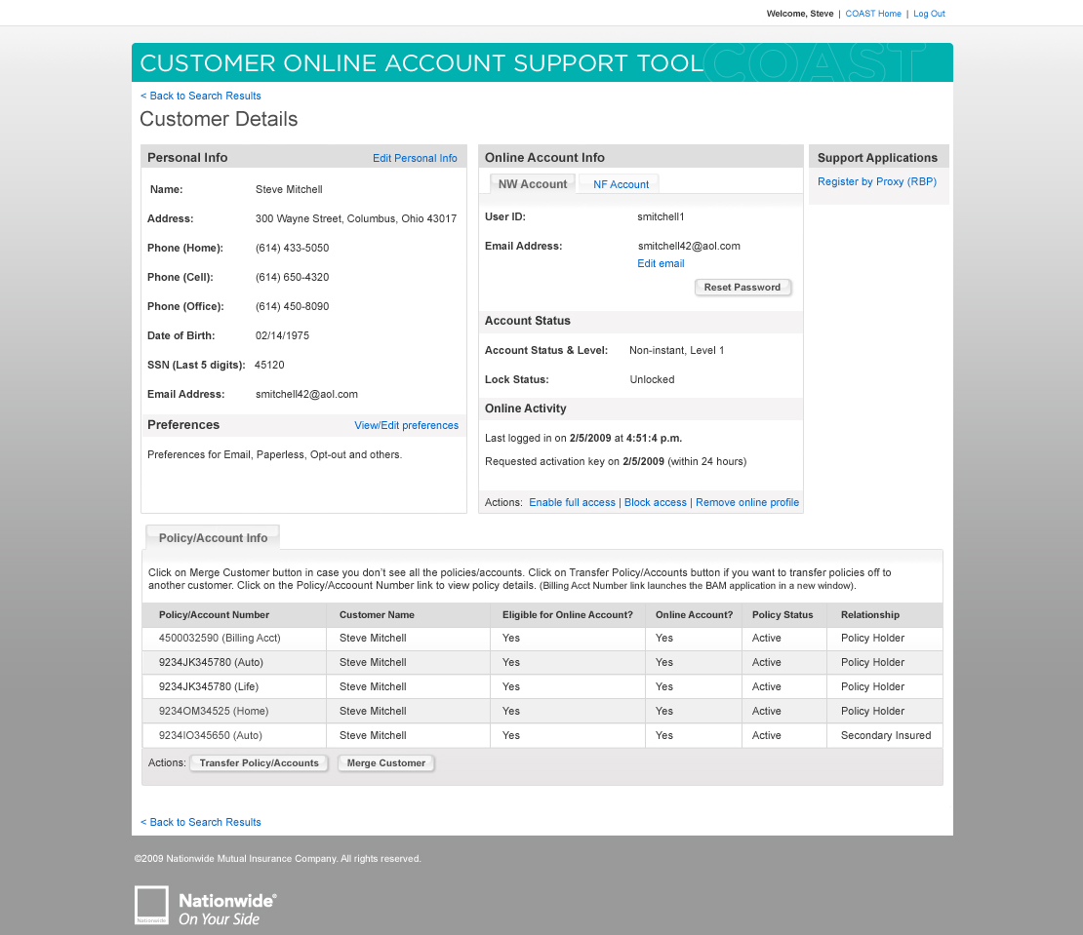Click the Nationwide logo at the bottom

tap(204, 905)
